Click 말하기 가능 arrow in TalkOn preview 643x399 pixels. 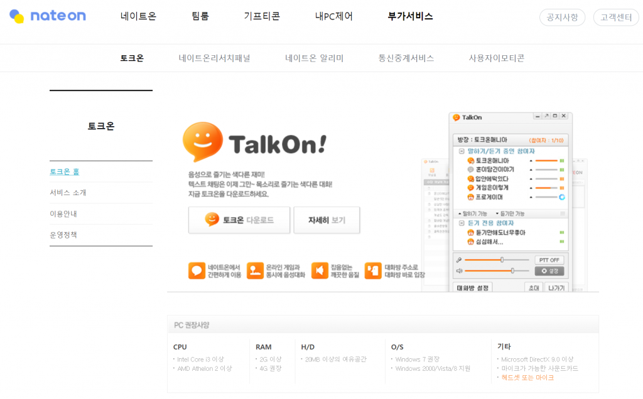click(460, 213)
